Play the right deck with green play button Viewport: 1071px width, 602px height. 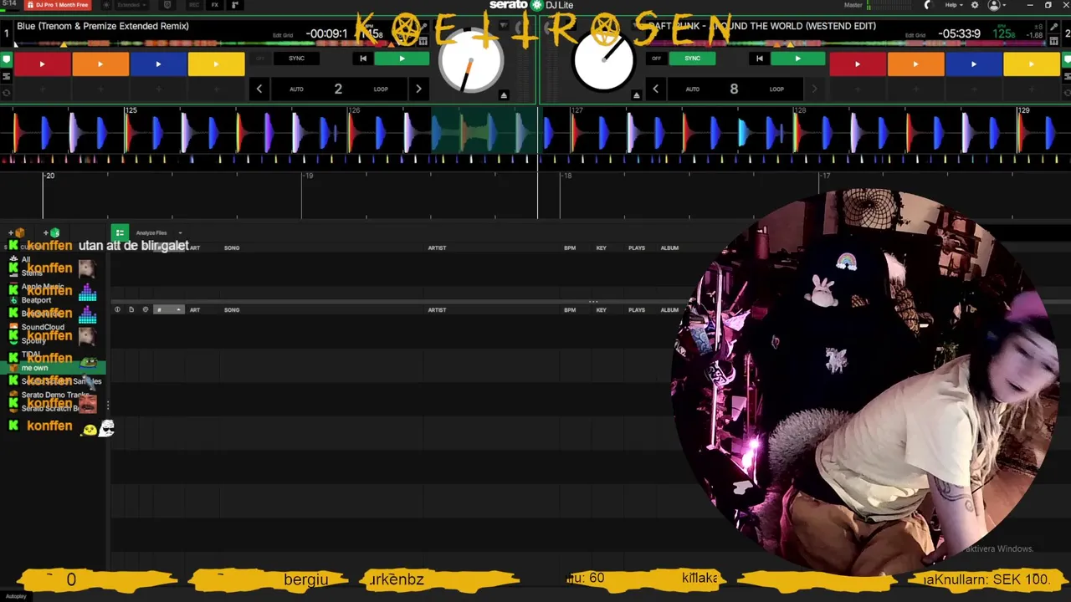coord(797,59)
